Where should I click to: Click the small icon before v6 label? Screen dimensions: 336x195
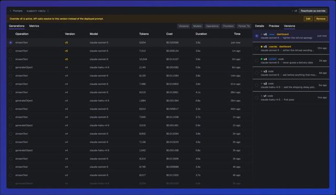coord(261,34)
